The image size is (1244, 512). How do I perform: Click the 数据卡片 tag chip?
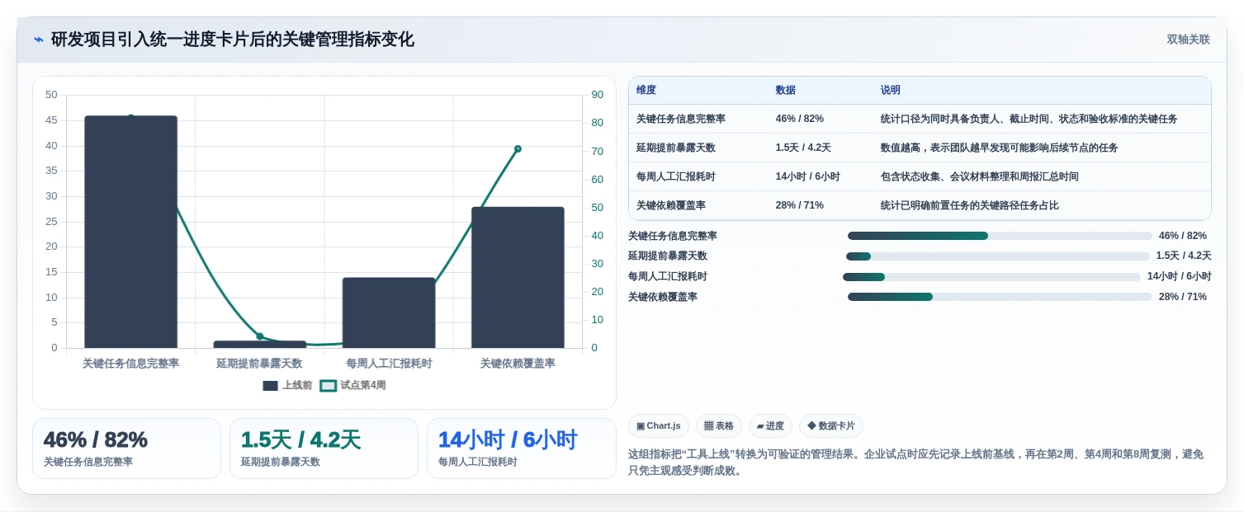[x=831, y=425]
